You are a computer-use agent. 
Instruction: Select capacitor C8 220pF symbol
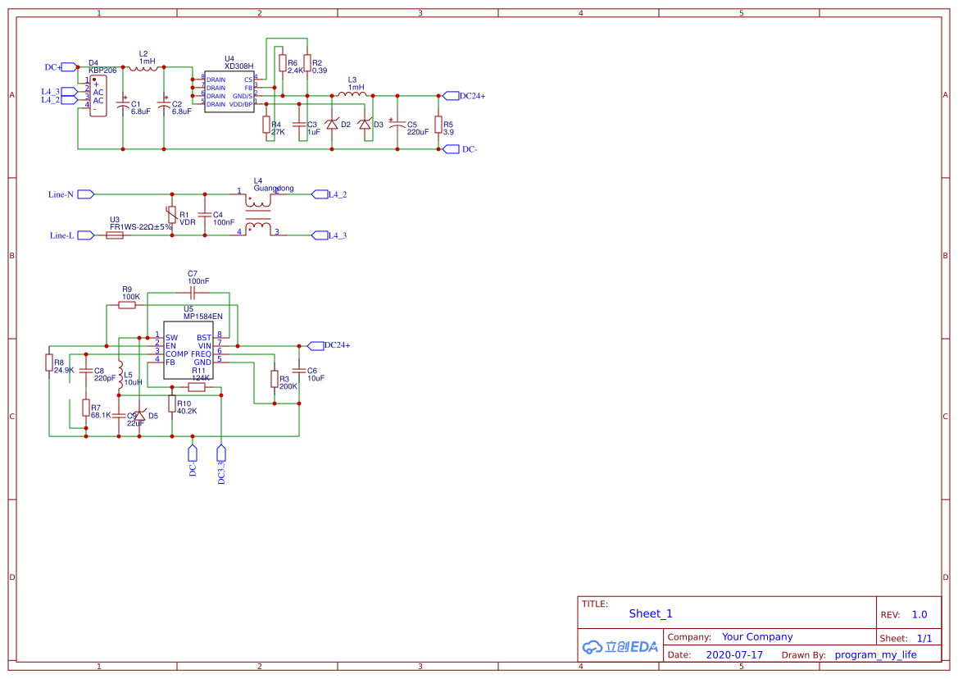coord(86,371)
